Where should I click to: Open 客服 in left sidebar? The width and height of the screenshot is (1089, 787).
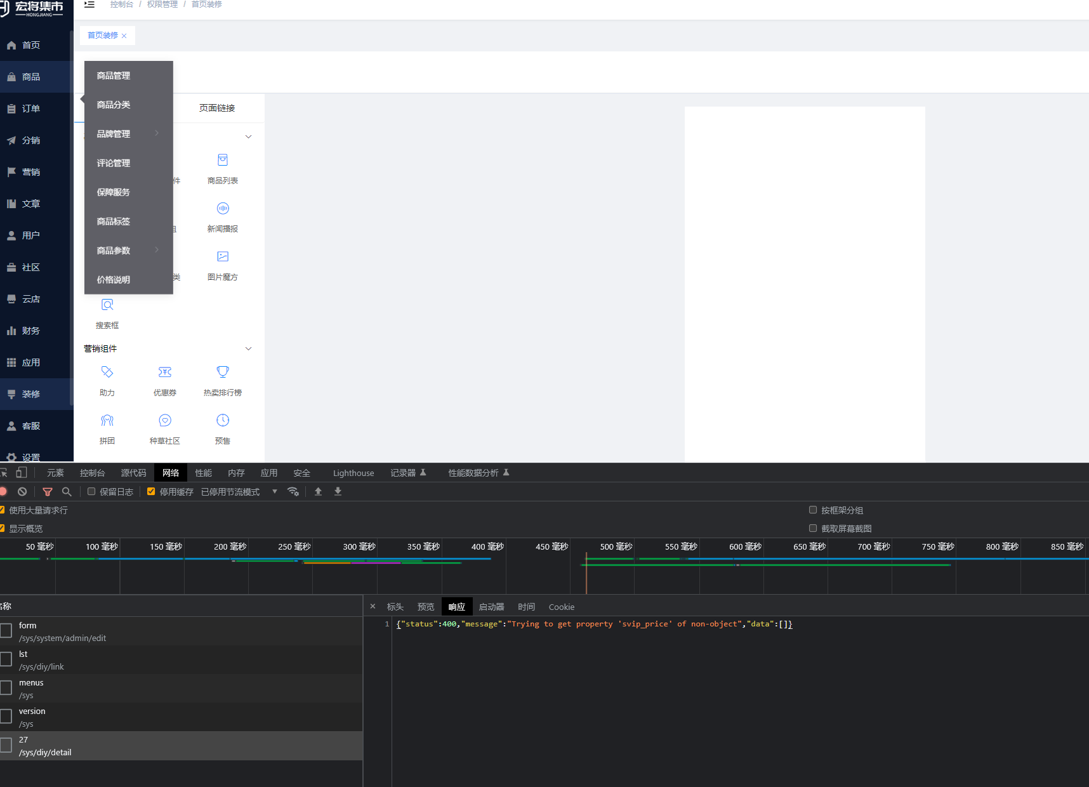pyautogui.click(x=37, y=426)
